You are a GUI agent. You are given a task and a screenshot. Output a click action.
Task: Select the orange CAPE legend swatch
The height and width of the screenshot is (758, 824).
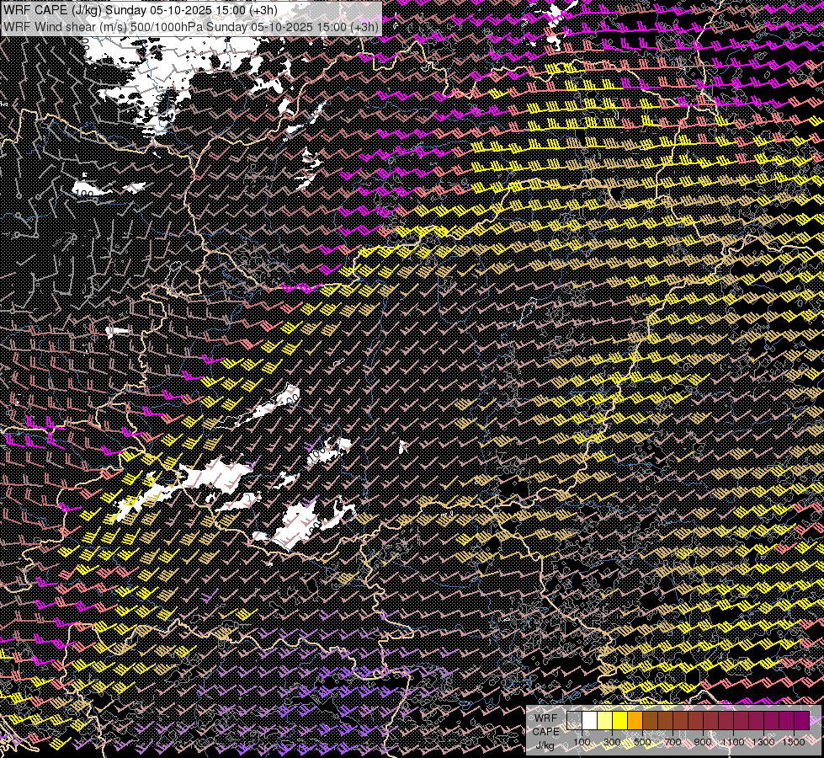(635, 721)
